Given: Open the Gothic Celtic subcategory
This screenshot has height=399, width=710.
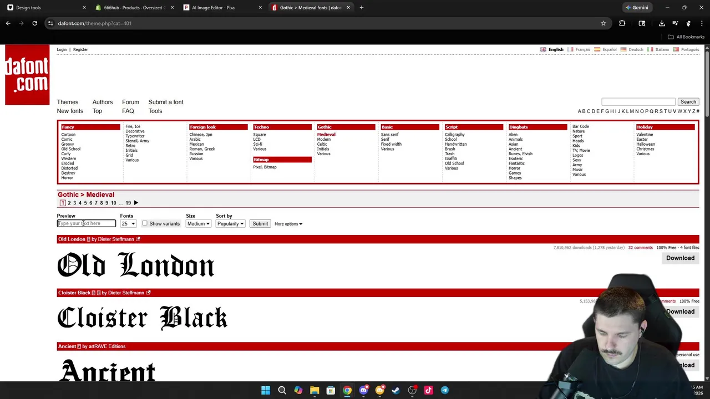Looking at the screenshot, I should [x=322, y=144].
